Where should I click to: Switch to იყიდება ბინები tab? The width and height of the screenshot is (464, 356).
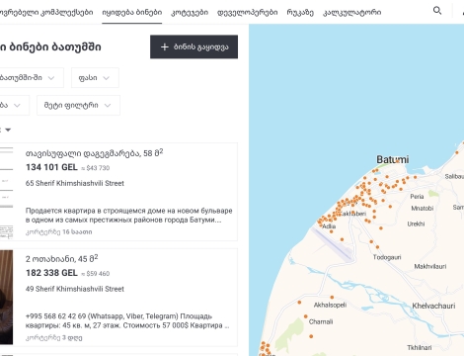[x=132, y=13]
